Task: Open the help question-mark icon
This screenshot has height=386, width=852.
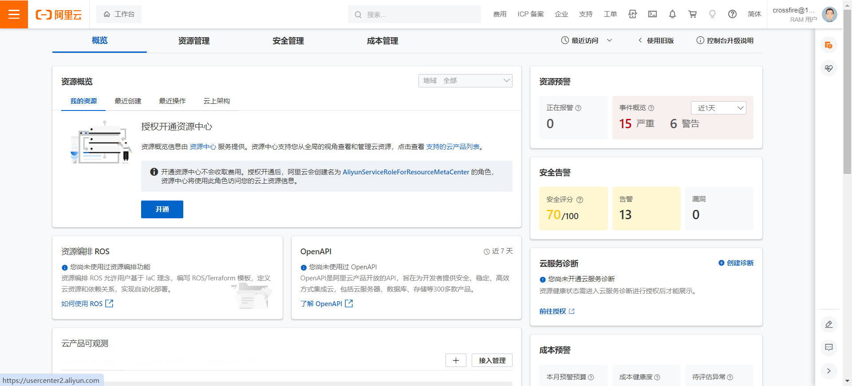Action: 732,14
